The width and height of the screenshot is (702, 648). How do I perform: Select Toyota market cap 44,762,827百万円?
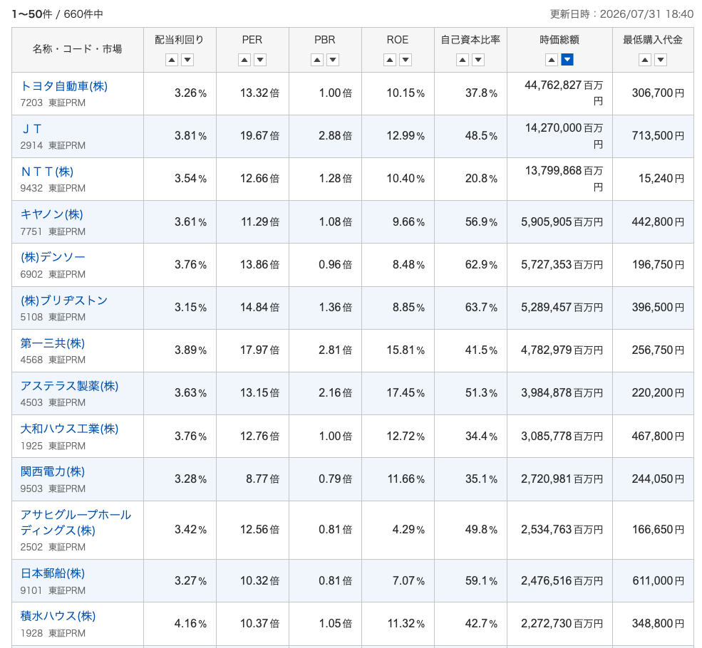(564, 93)
